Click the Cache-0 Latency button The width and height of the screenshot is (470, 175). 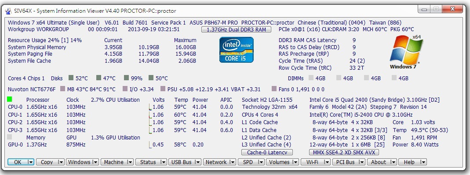[267, 152]
